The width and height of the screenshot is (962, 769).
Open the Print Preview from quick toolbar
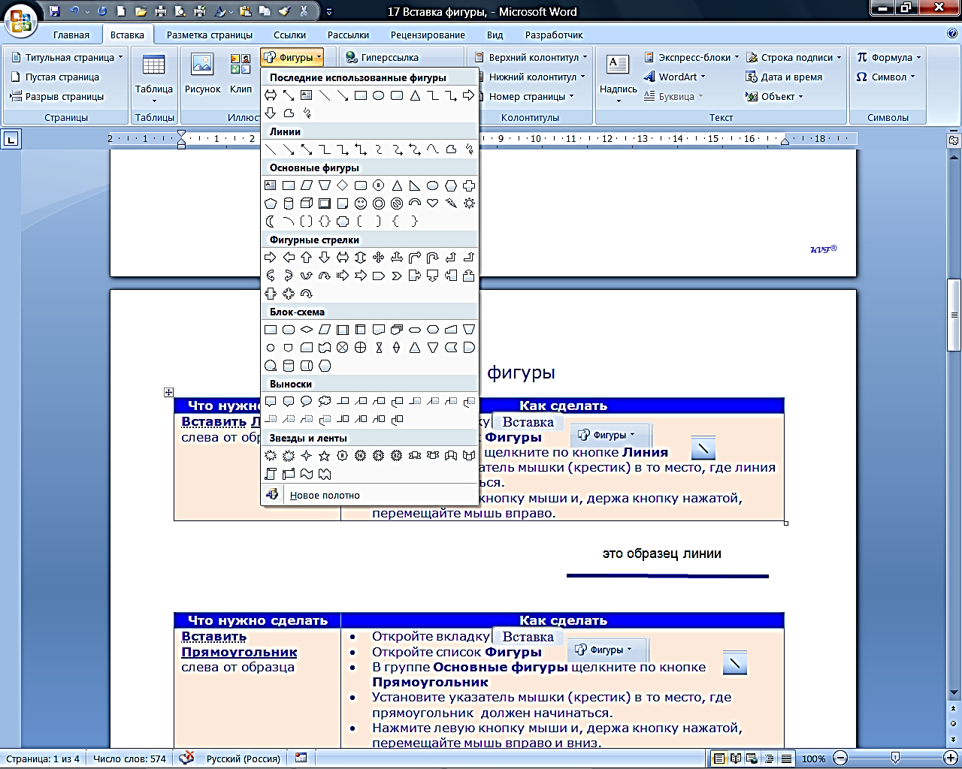(x=180, y=11)
